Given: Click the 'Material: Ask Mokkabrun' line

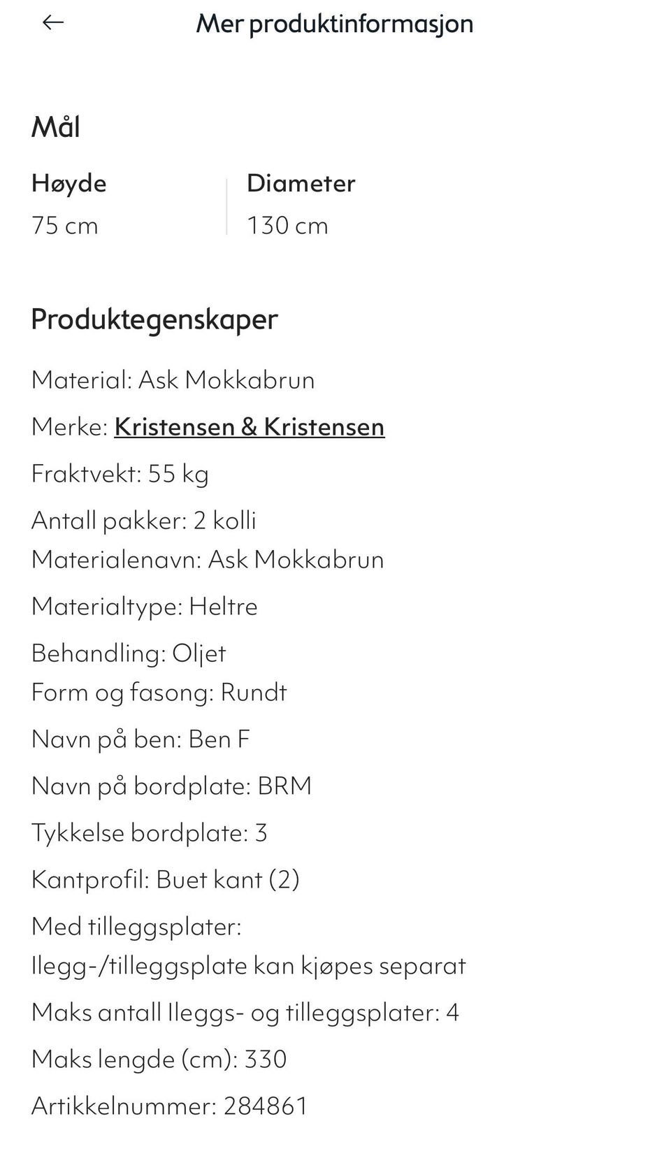Looking at the screenshot, I should pos(173,380).
